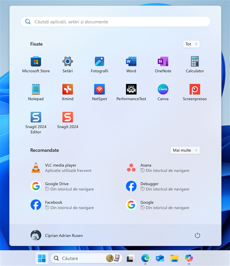This screenshot has width=230, height=266.
Task: Open Word from pinned apps
Action: click(x=131, y=64)
